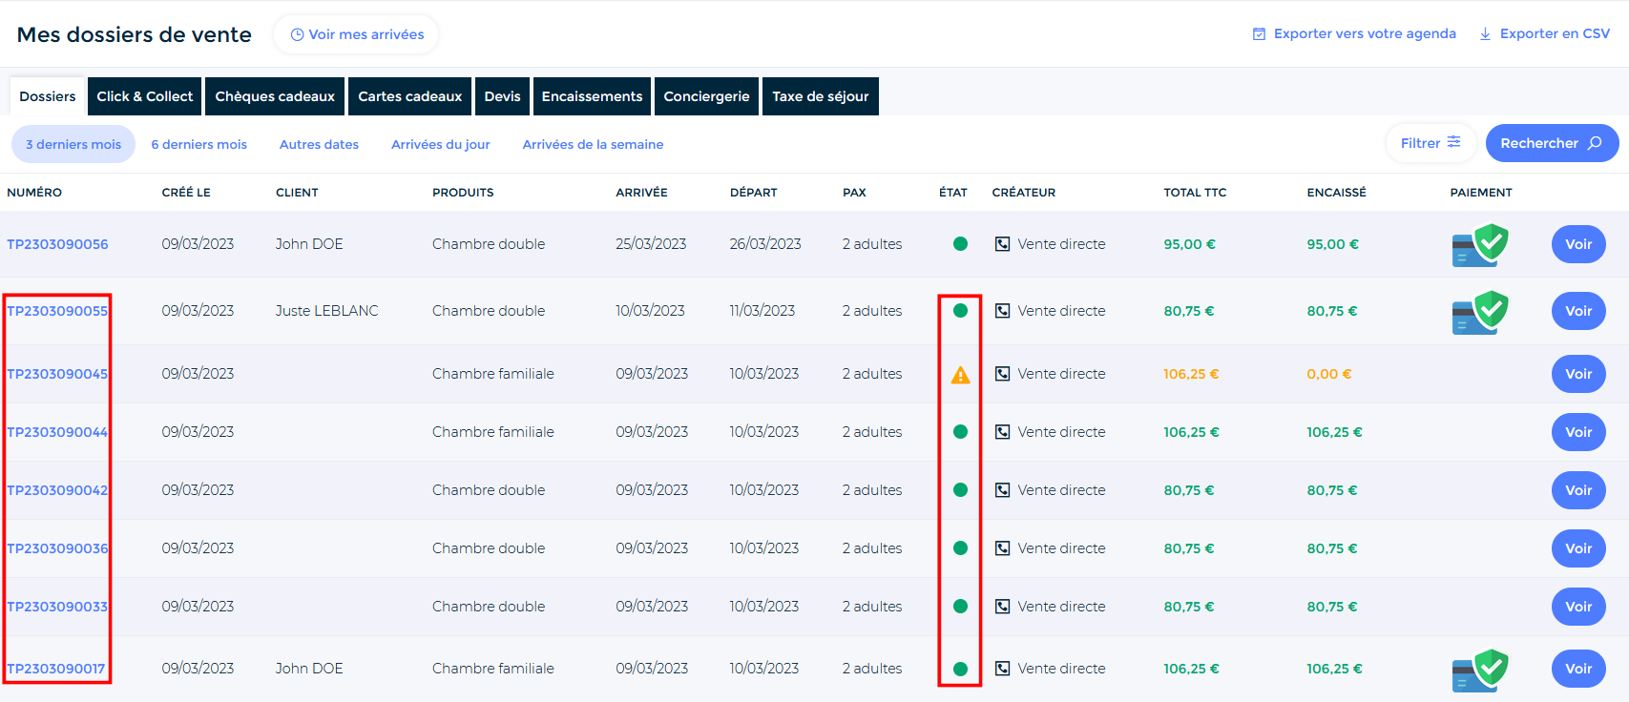Screen dimensions: 1629x702
Task: Click the Vente directe creator icon for TP2303090017
Action: click(1002, 669)
